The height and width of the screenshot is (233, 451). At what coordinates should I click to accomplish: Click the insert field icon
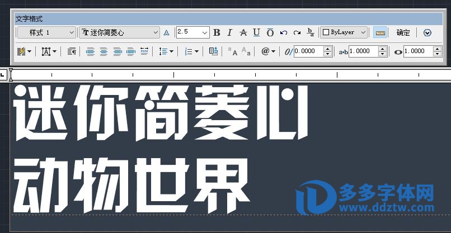[213, 51]
